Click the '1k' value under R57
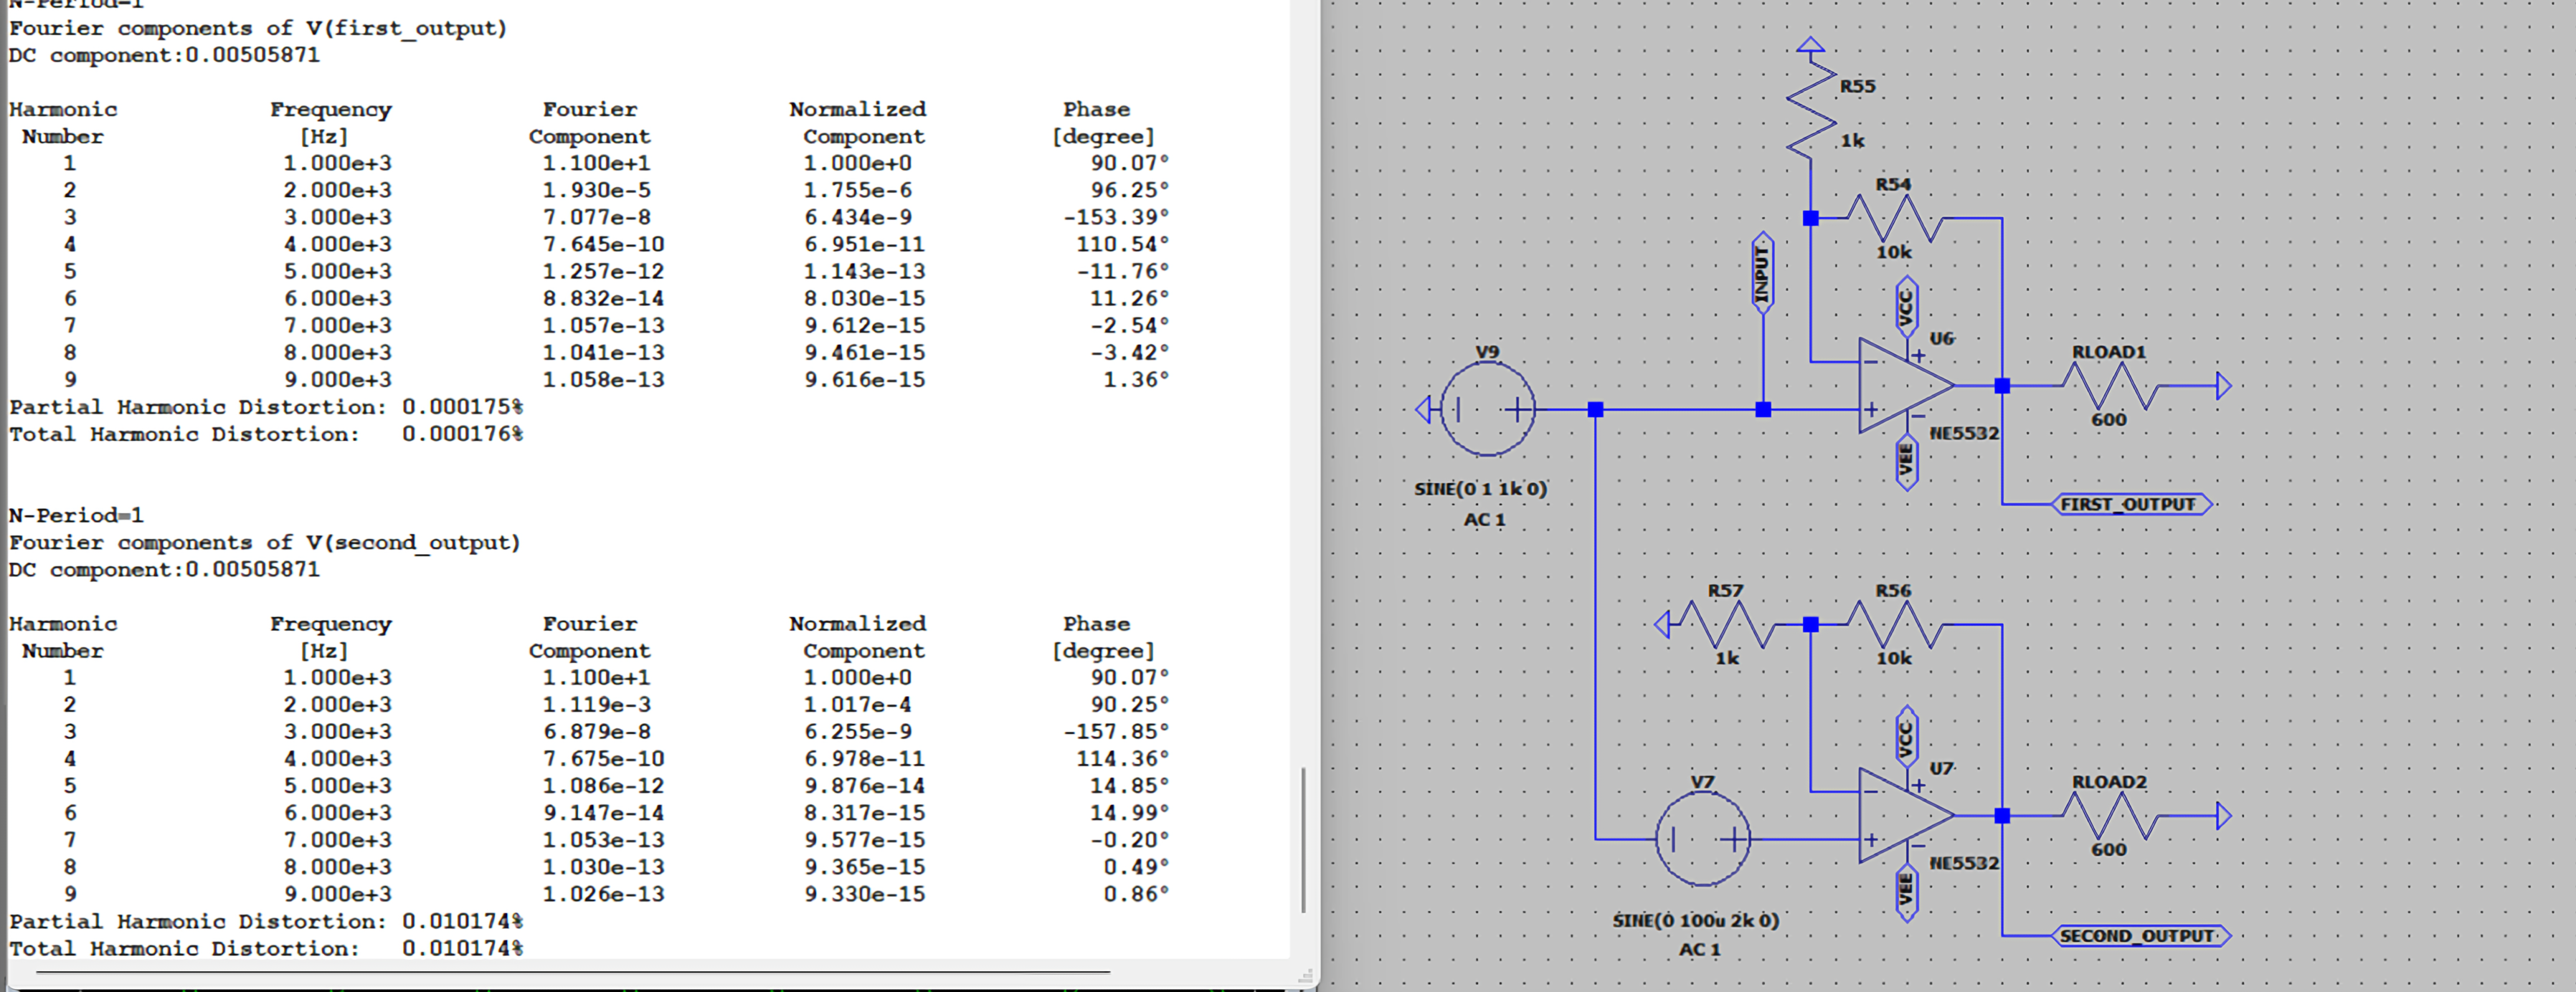The height and width of the screenshot is (992, 2576). [x=1727, y=658]
